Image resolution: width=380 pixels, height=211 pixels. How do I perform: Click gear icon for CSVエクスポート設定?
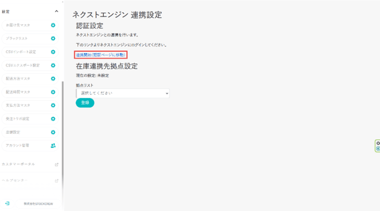[x=53, y=66]
